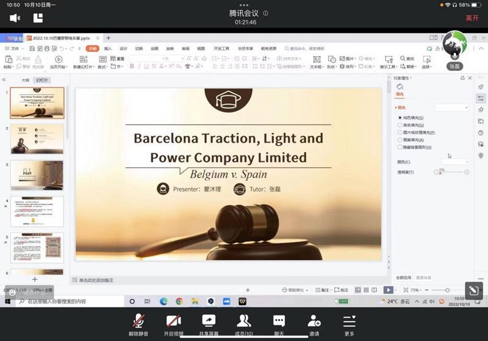Tap the layout switch icon beside speaker
488x341 pixels.
point(38,18)
